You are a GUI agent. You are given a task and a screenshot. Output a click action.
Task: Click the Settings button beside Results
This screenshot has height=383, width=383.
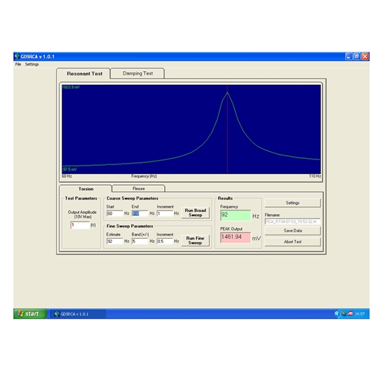click(293, 203)
